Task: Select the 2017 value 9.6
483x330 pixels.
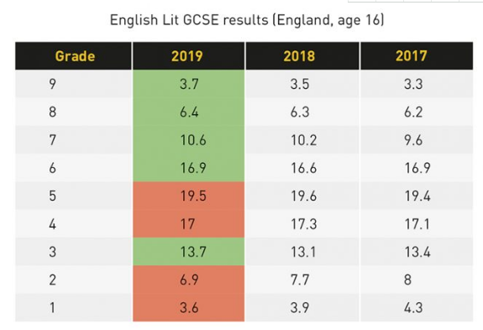Action: point(413,140)
